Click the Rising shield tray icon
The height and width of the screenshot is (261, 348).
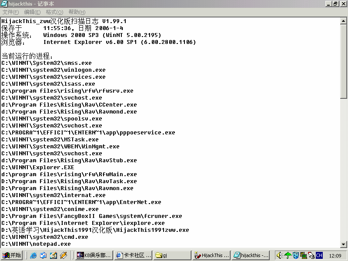[x=295, y=255]
